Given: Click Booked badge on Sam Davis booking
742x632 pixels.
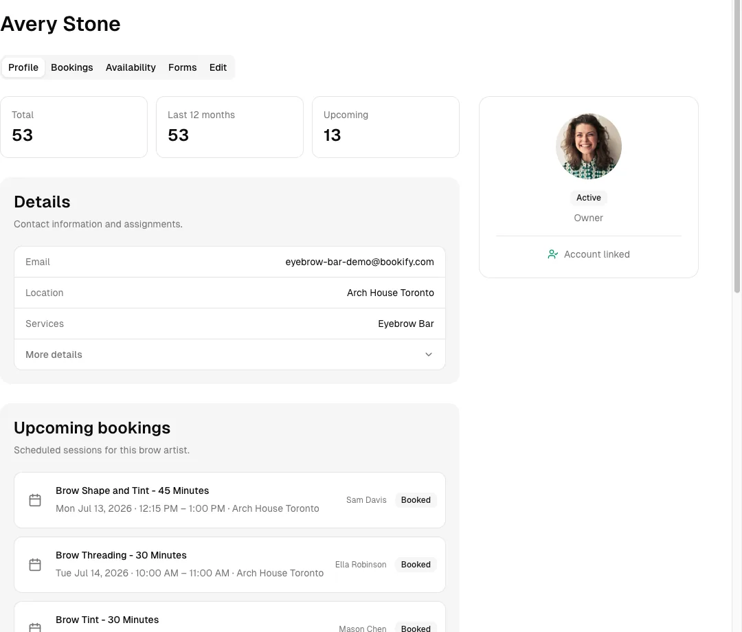Looking at the screenshot, I should click(x=416, y=500).
